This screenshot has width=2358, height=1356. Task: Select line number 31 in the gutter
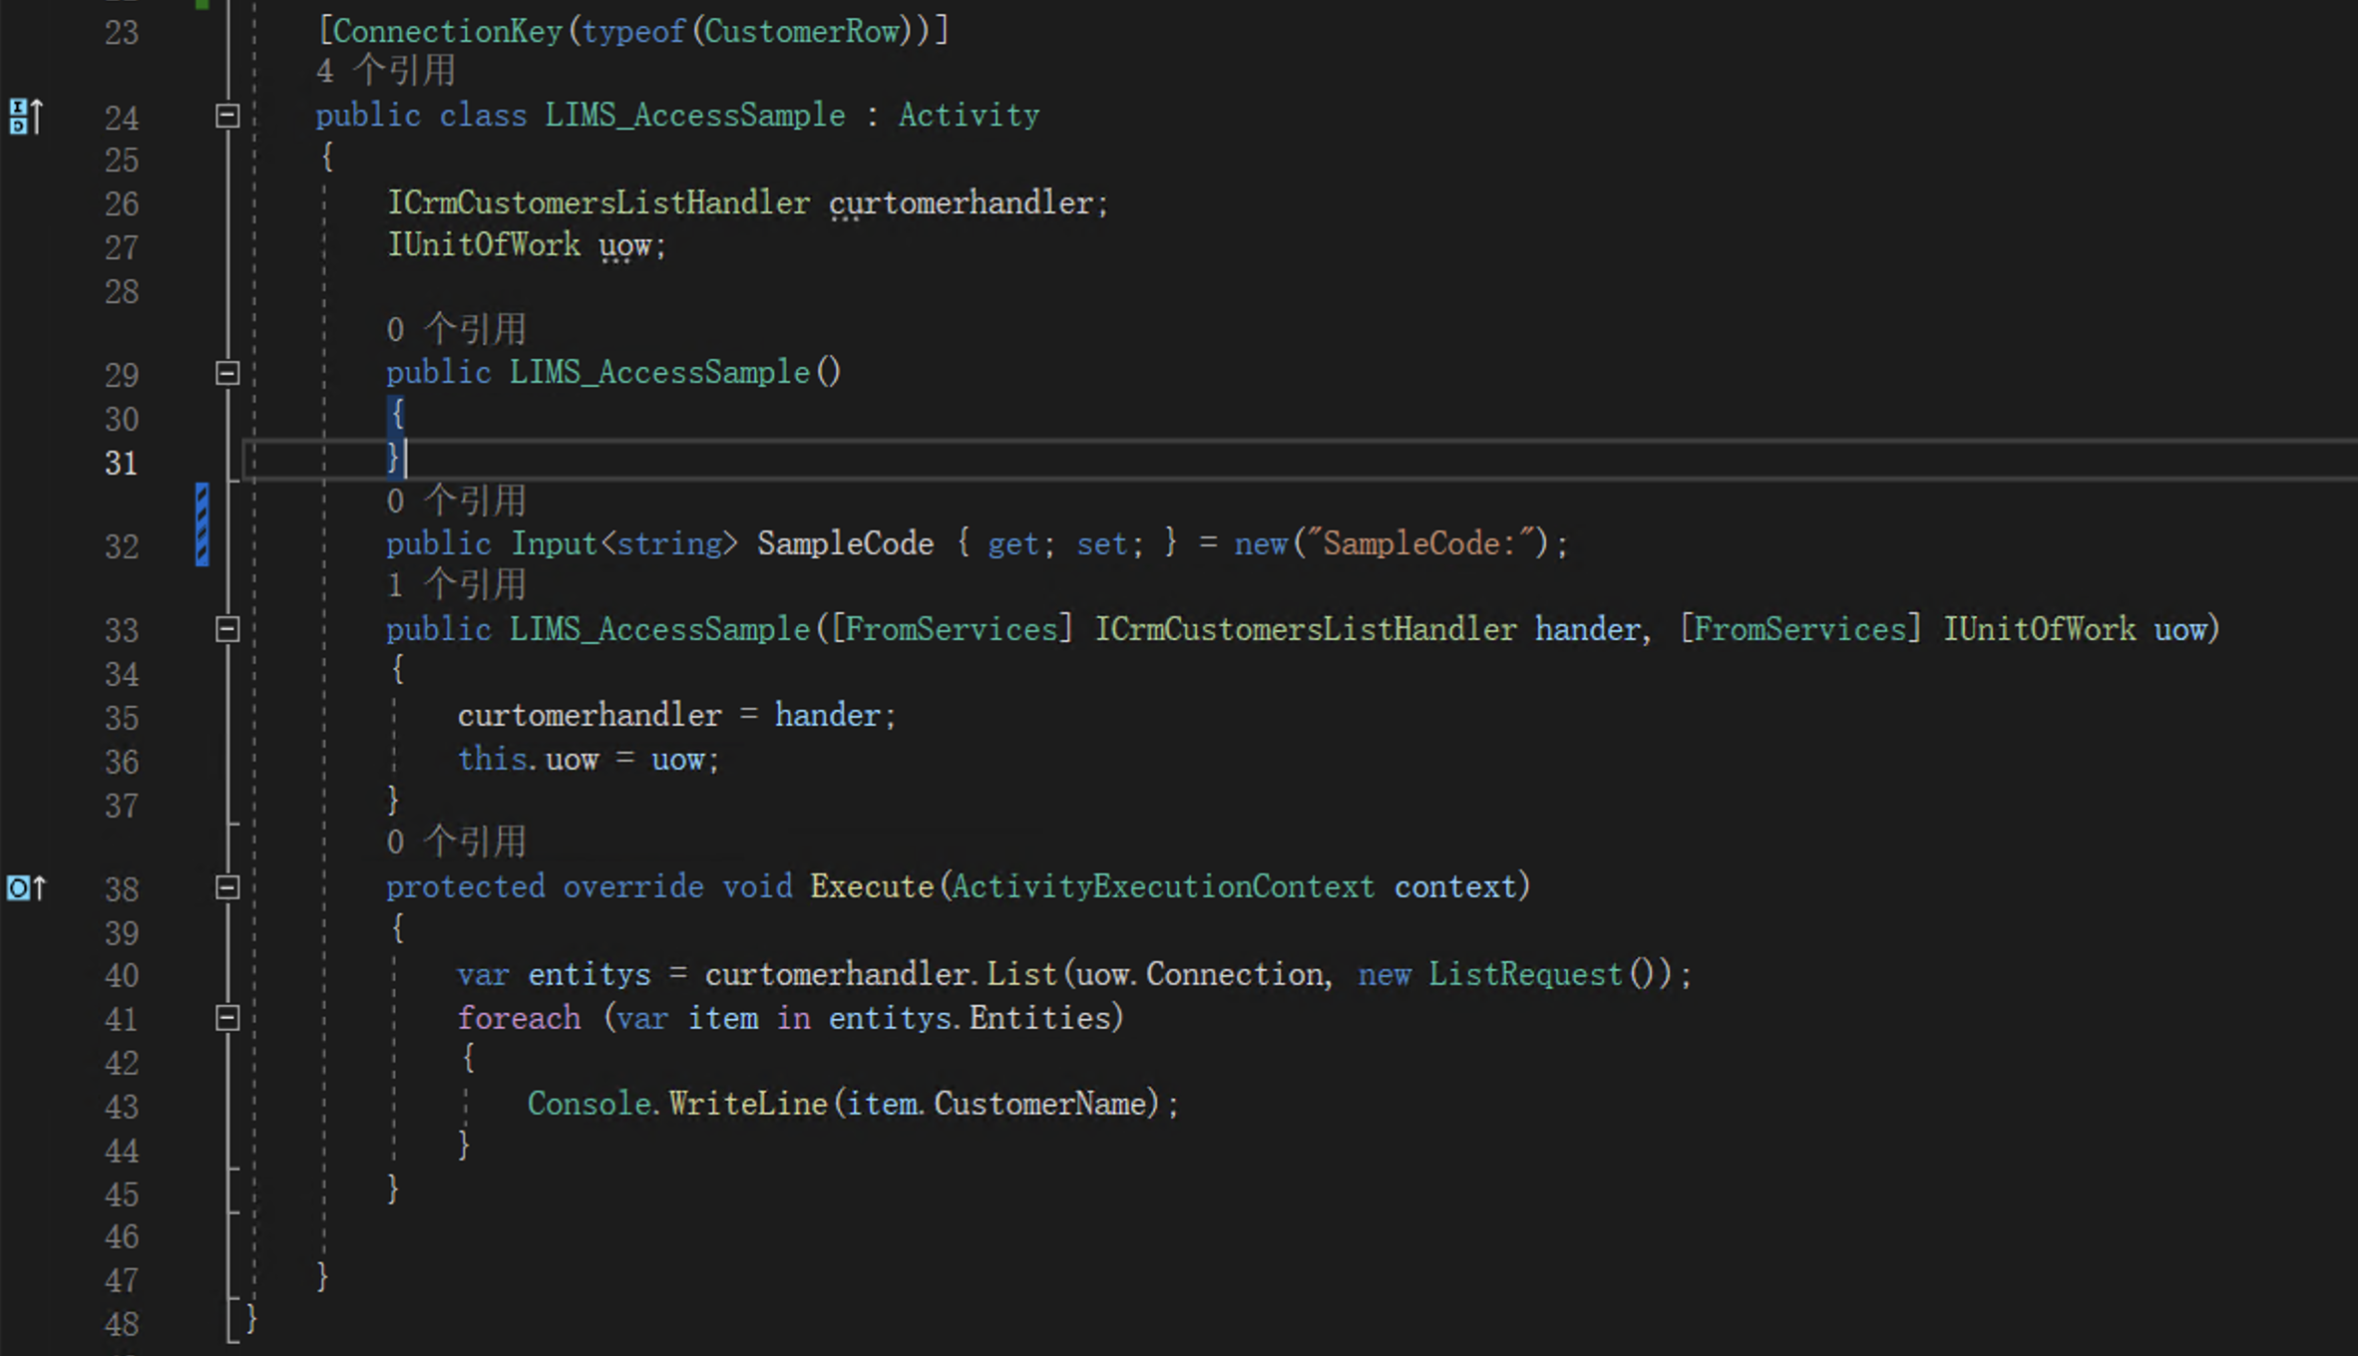[122, 462]
